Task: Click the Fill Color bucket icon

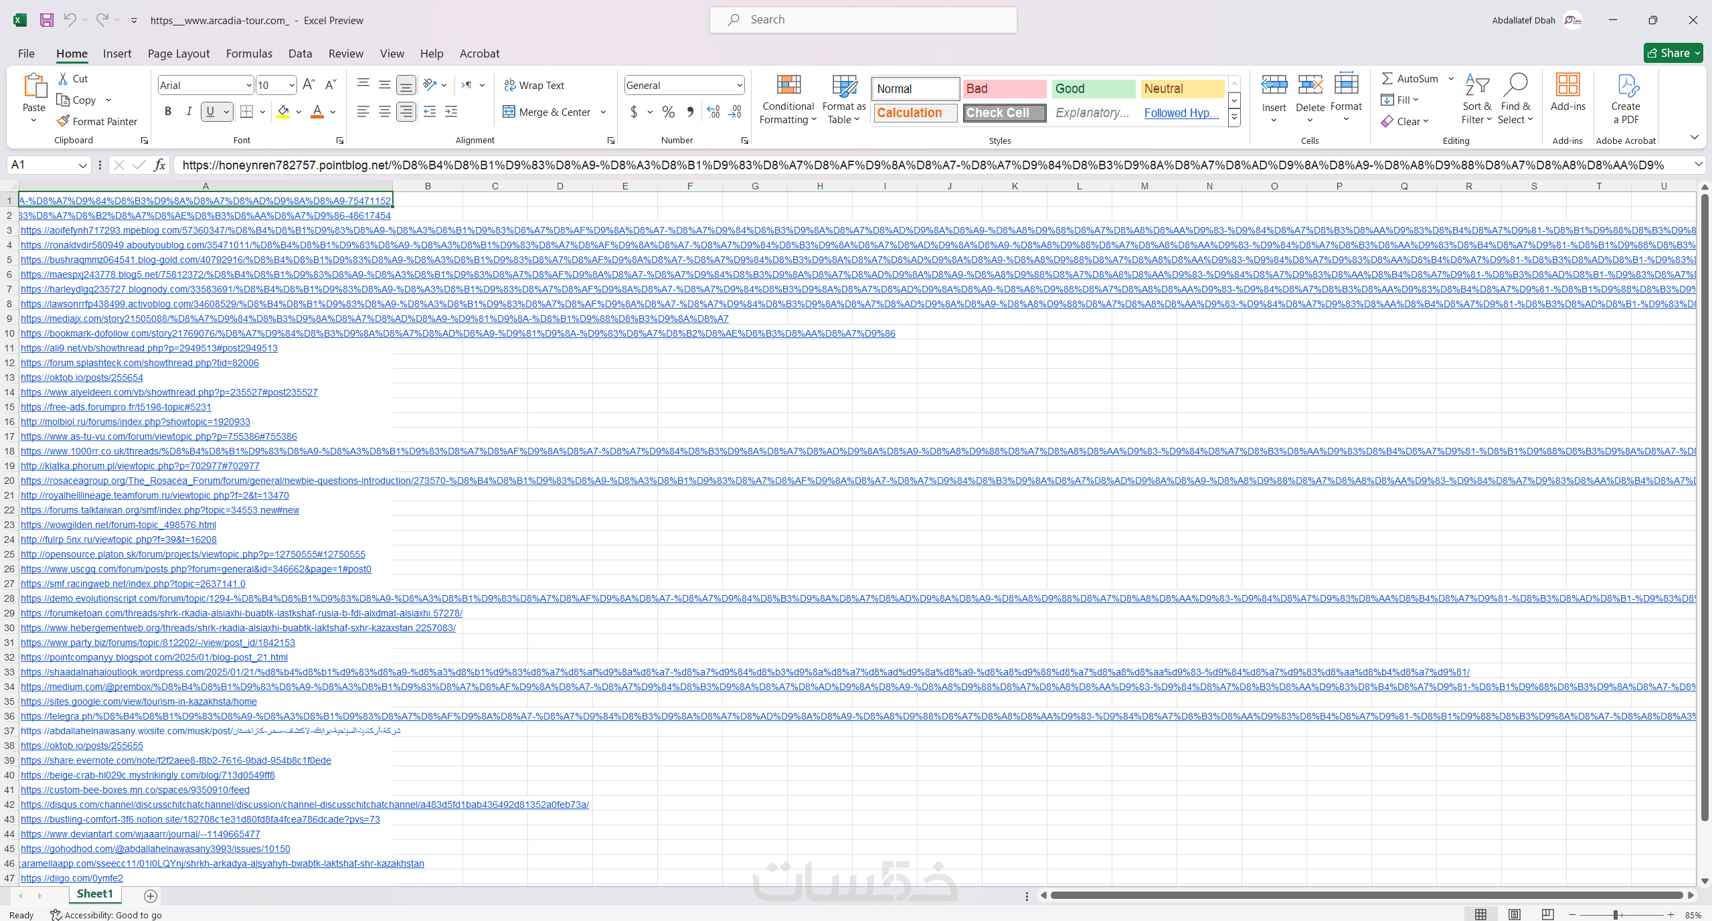Action: click(284, 112)
